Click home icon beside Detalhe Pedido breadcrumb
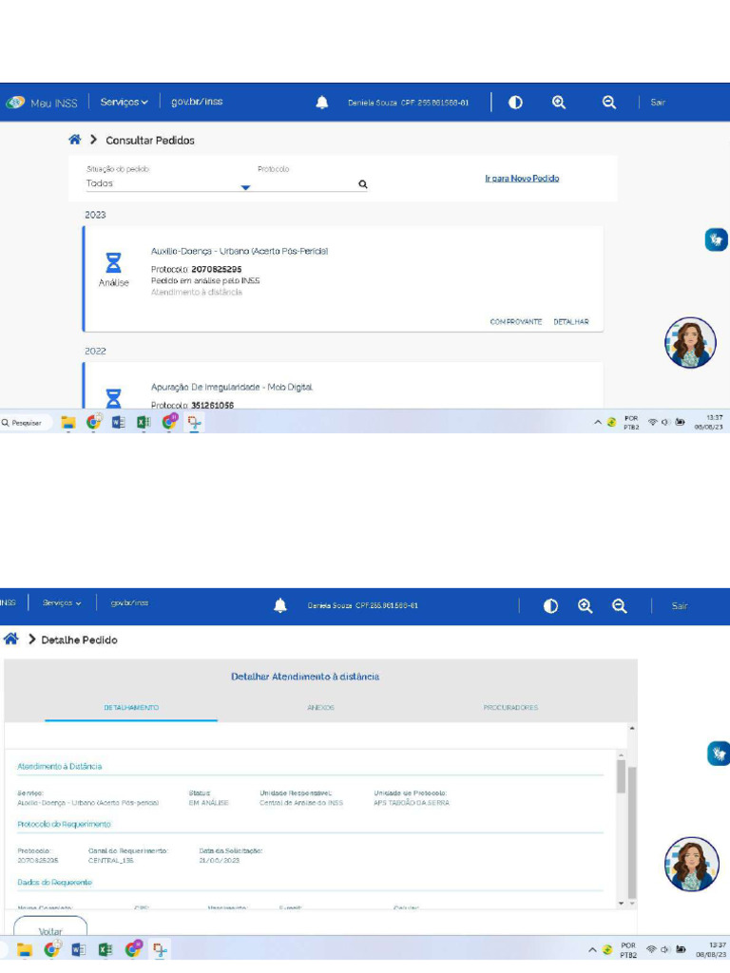This screenshot has width=730, height=973. [10, 639]
